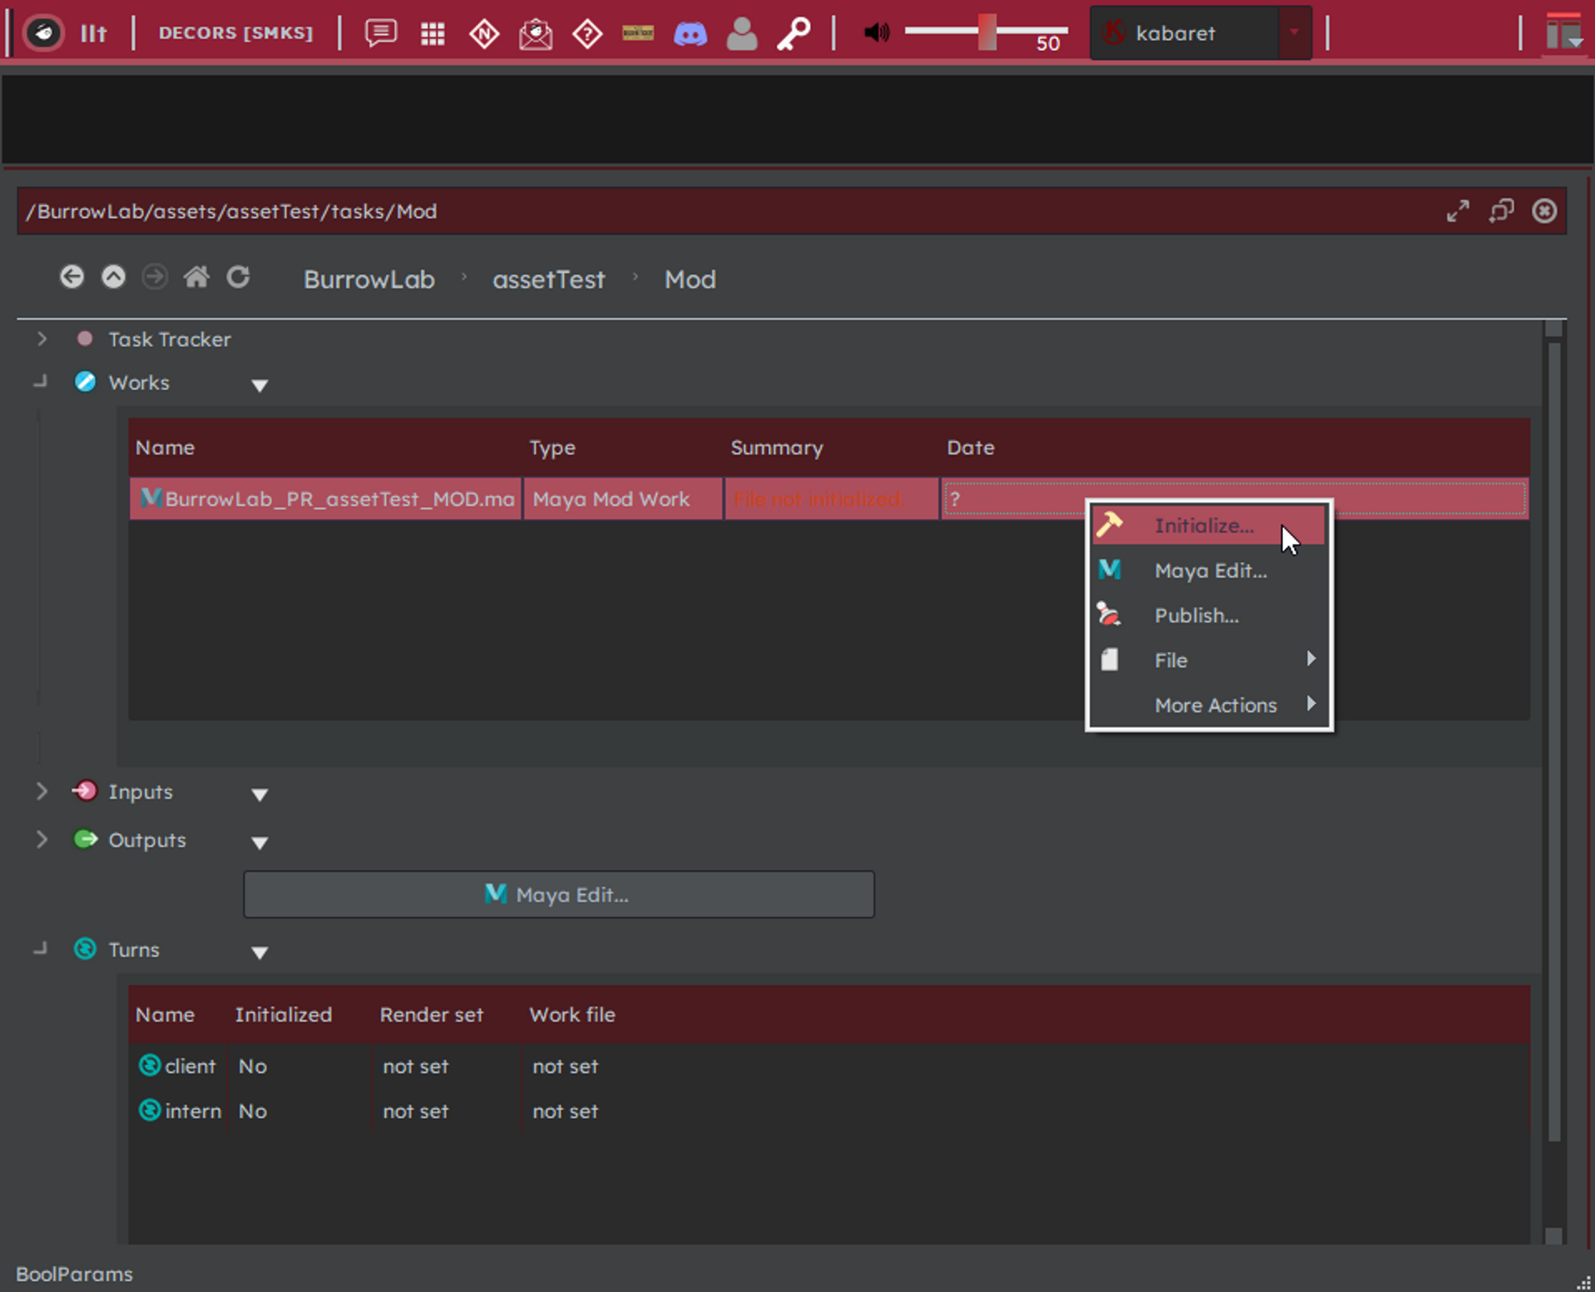Go forward with the greyed right arrow icon
The height and width of the screenshot is (1292, 1595).
pyautogui.click(x=155, y=277)
